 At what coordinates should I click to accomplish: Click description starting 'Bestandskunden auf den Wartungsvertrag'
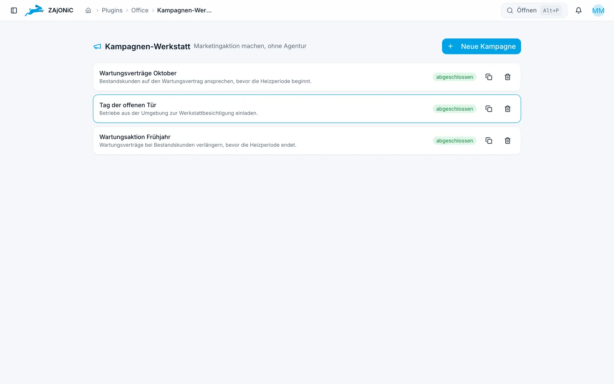[x=205, y=81]
